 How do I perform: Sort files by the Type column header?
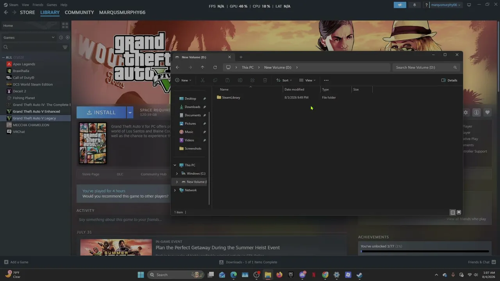point(325,89)
